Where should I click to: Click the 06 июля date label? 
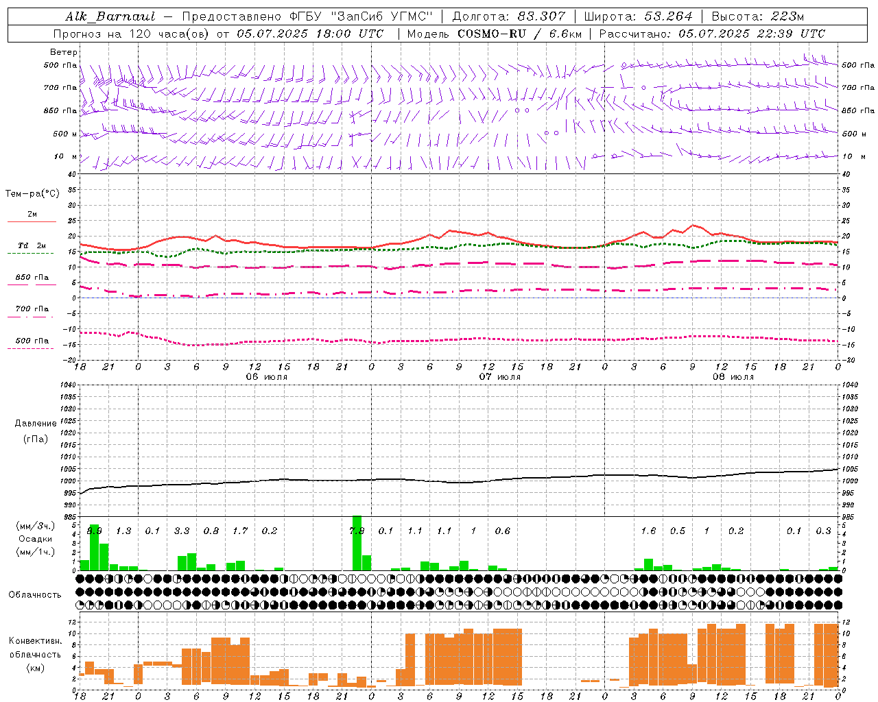pyautogui.click(x=267, y=377)
